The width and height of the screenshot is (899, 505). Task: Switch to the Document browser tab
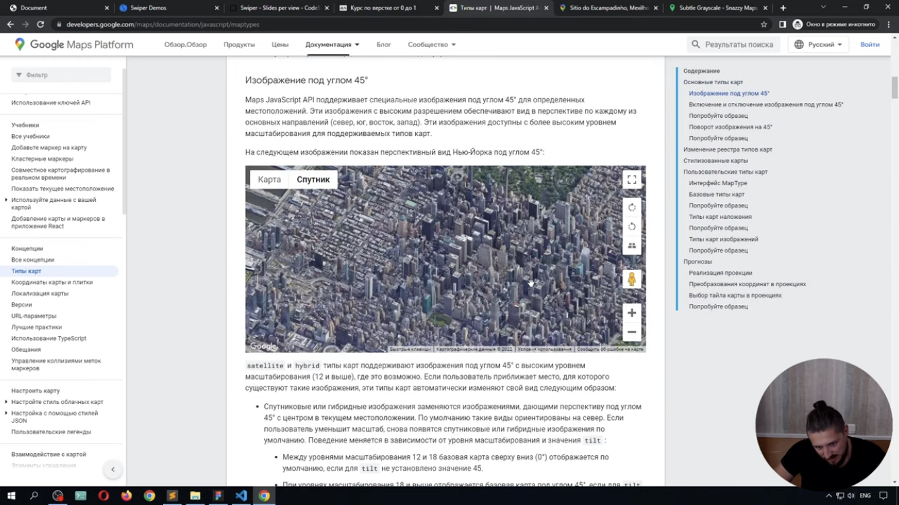57,8
